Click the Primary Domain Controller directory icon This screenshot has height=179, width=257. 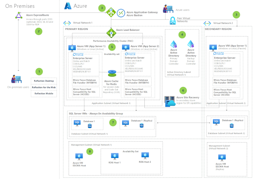[174, 44]
